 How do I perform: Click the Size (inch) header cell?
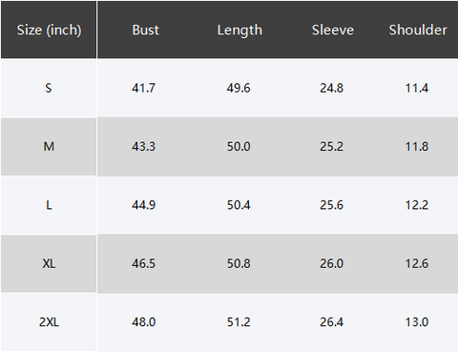(x=49, y=31)
